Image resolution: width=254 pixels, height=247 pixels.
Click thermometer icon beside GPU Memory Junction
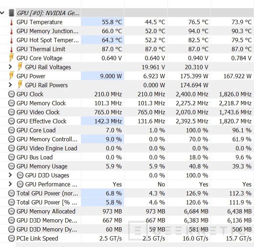11,31
